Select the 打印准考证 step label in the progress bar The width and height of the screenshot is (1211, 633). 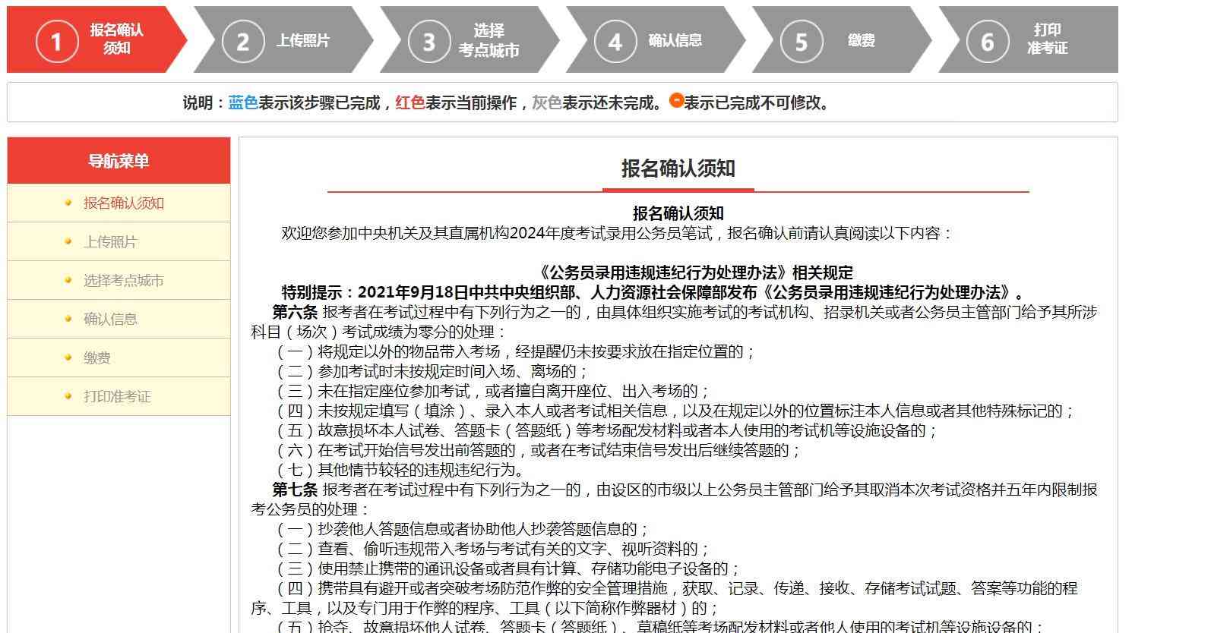1048,39
